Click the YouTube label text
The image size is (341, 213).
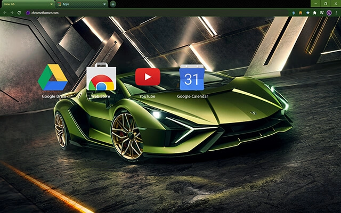point(147,96)
